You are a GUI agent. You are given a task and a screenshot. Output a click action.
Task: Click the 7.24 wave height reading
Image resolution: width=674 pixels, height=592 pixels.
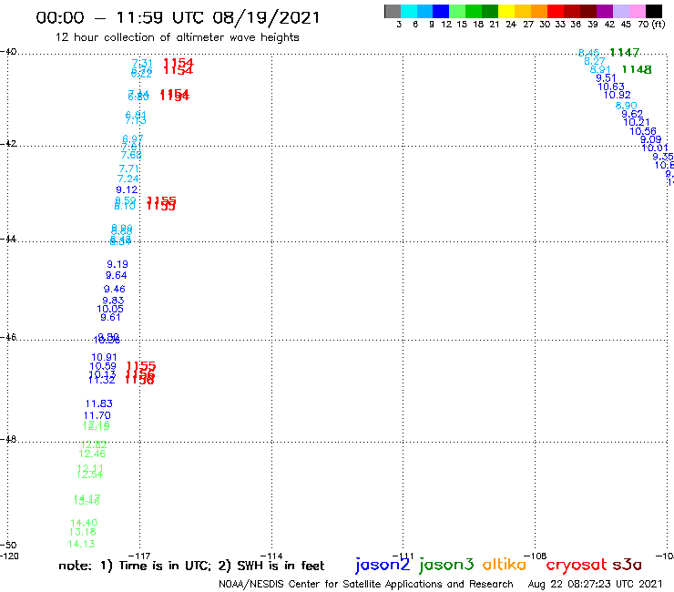click(x=128, y=179)
